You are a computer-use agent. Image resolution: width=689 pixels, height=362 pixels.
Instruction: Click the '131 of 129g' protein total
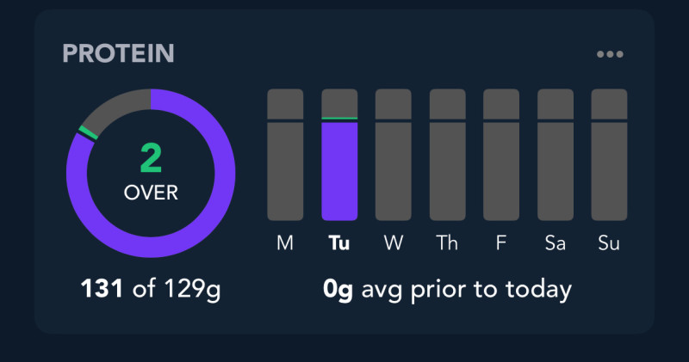point(151,290)
